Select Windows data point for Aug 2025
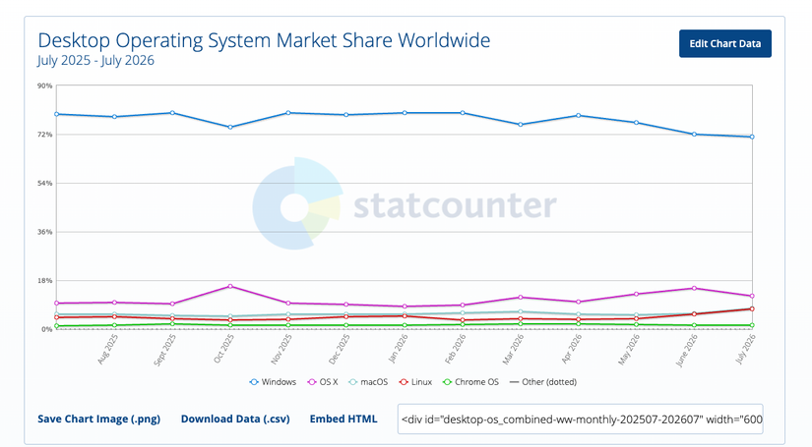 pyautogui.click(x=114, y=117)
